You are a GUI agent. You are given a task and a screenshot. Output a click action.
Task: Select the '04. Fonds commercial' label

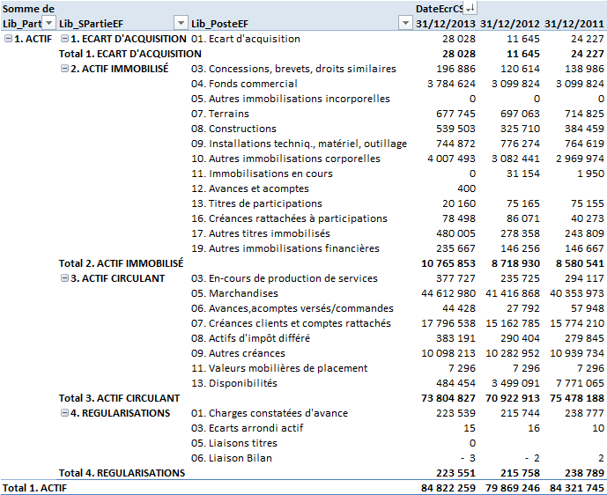[244, 84]
